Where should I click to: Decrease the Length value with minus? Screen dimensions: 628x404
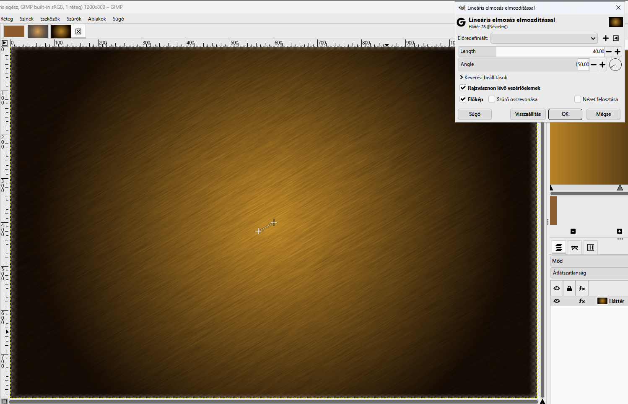609,52
